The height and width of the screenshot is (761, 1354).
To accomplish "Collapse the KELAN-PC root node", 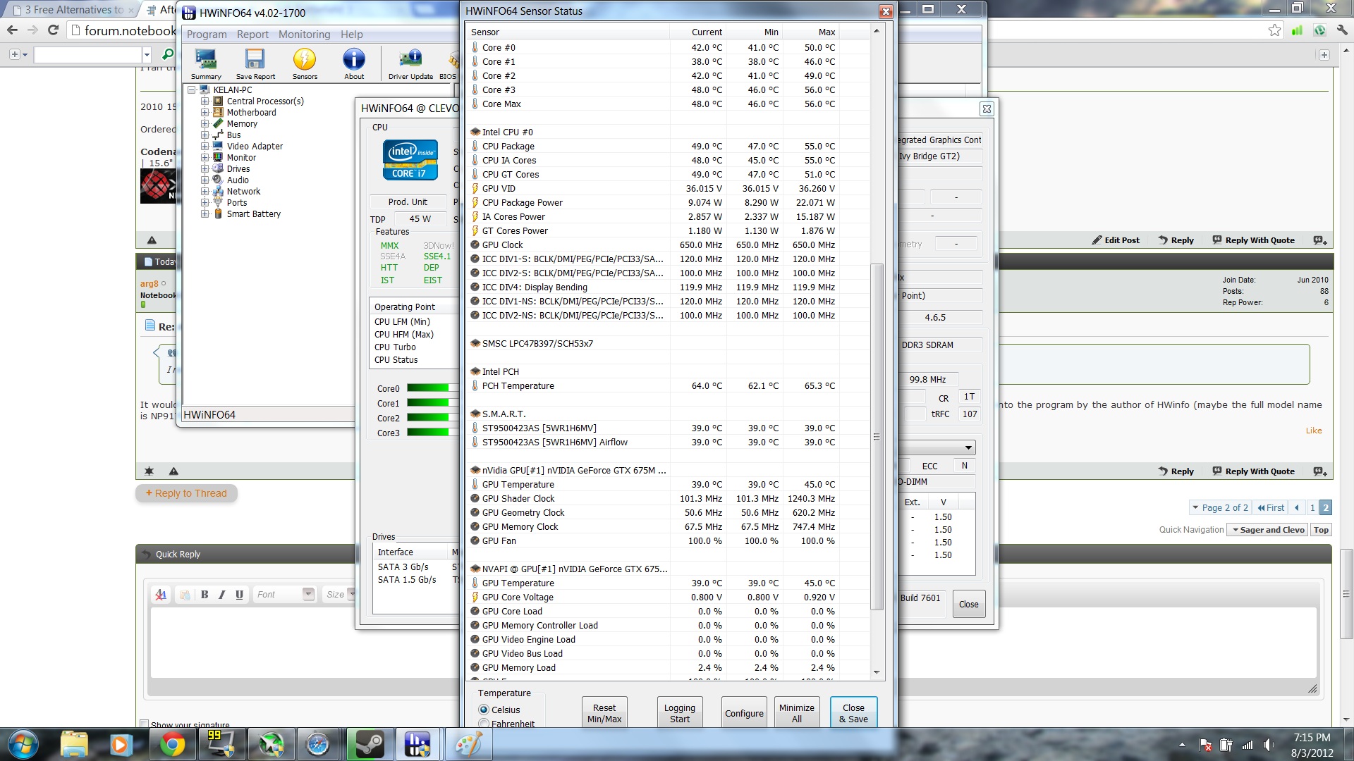I will [192, 90].
